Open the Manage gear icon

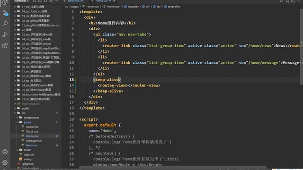pyautogui.click(x=5, y=162)
